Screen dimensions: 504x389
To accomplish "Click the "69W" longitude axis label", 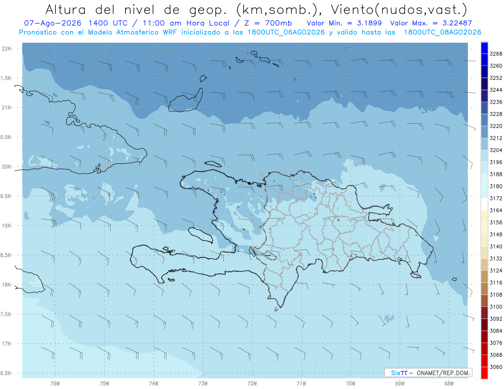I will 400,383.
